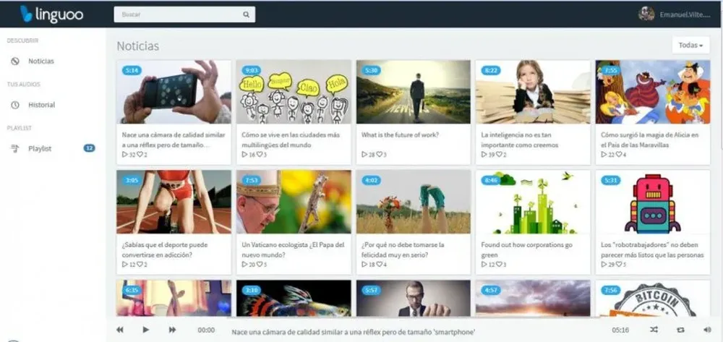The width and height of the screenshot is (723, 342).
Task: Click the robot thumbnail for robotrabajadores article
Action: [652, 202]
